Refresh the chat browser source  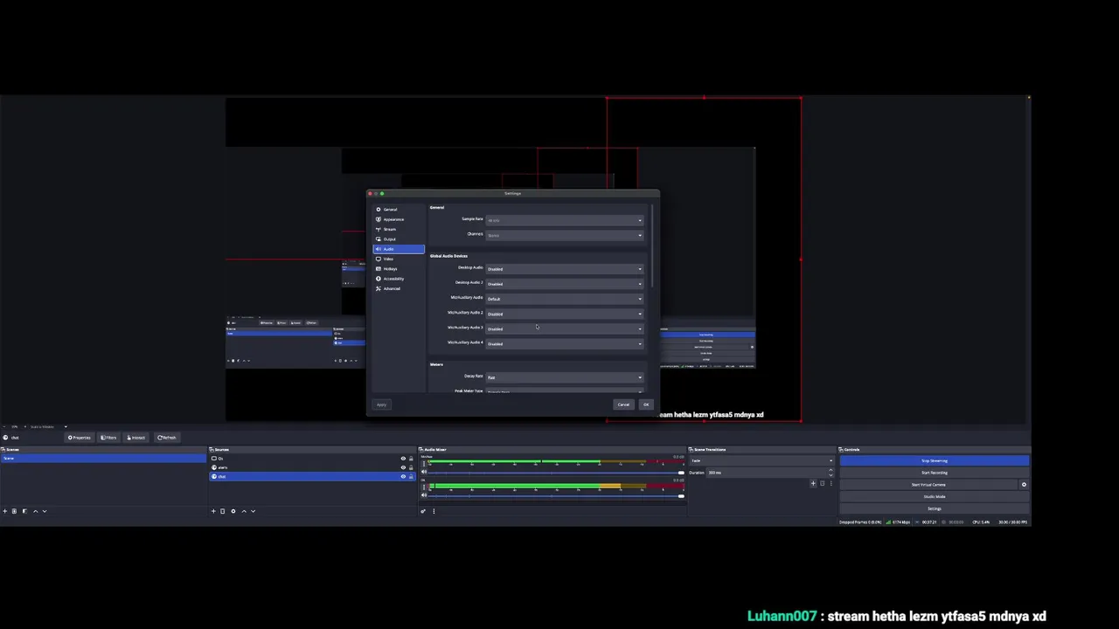click(167, 438)
